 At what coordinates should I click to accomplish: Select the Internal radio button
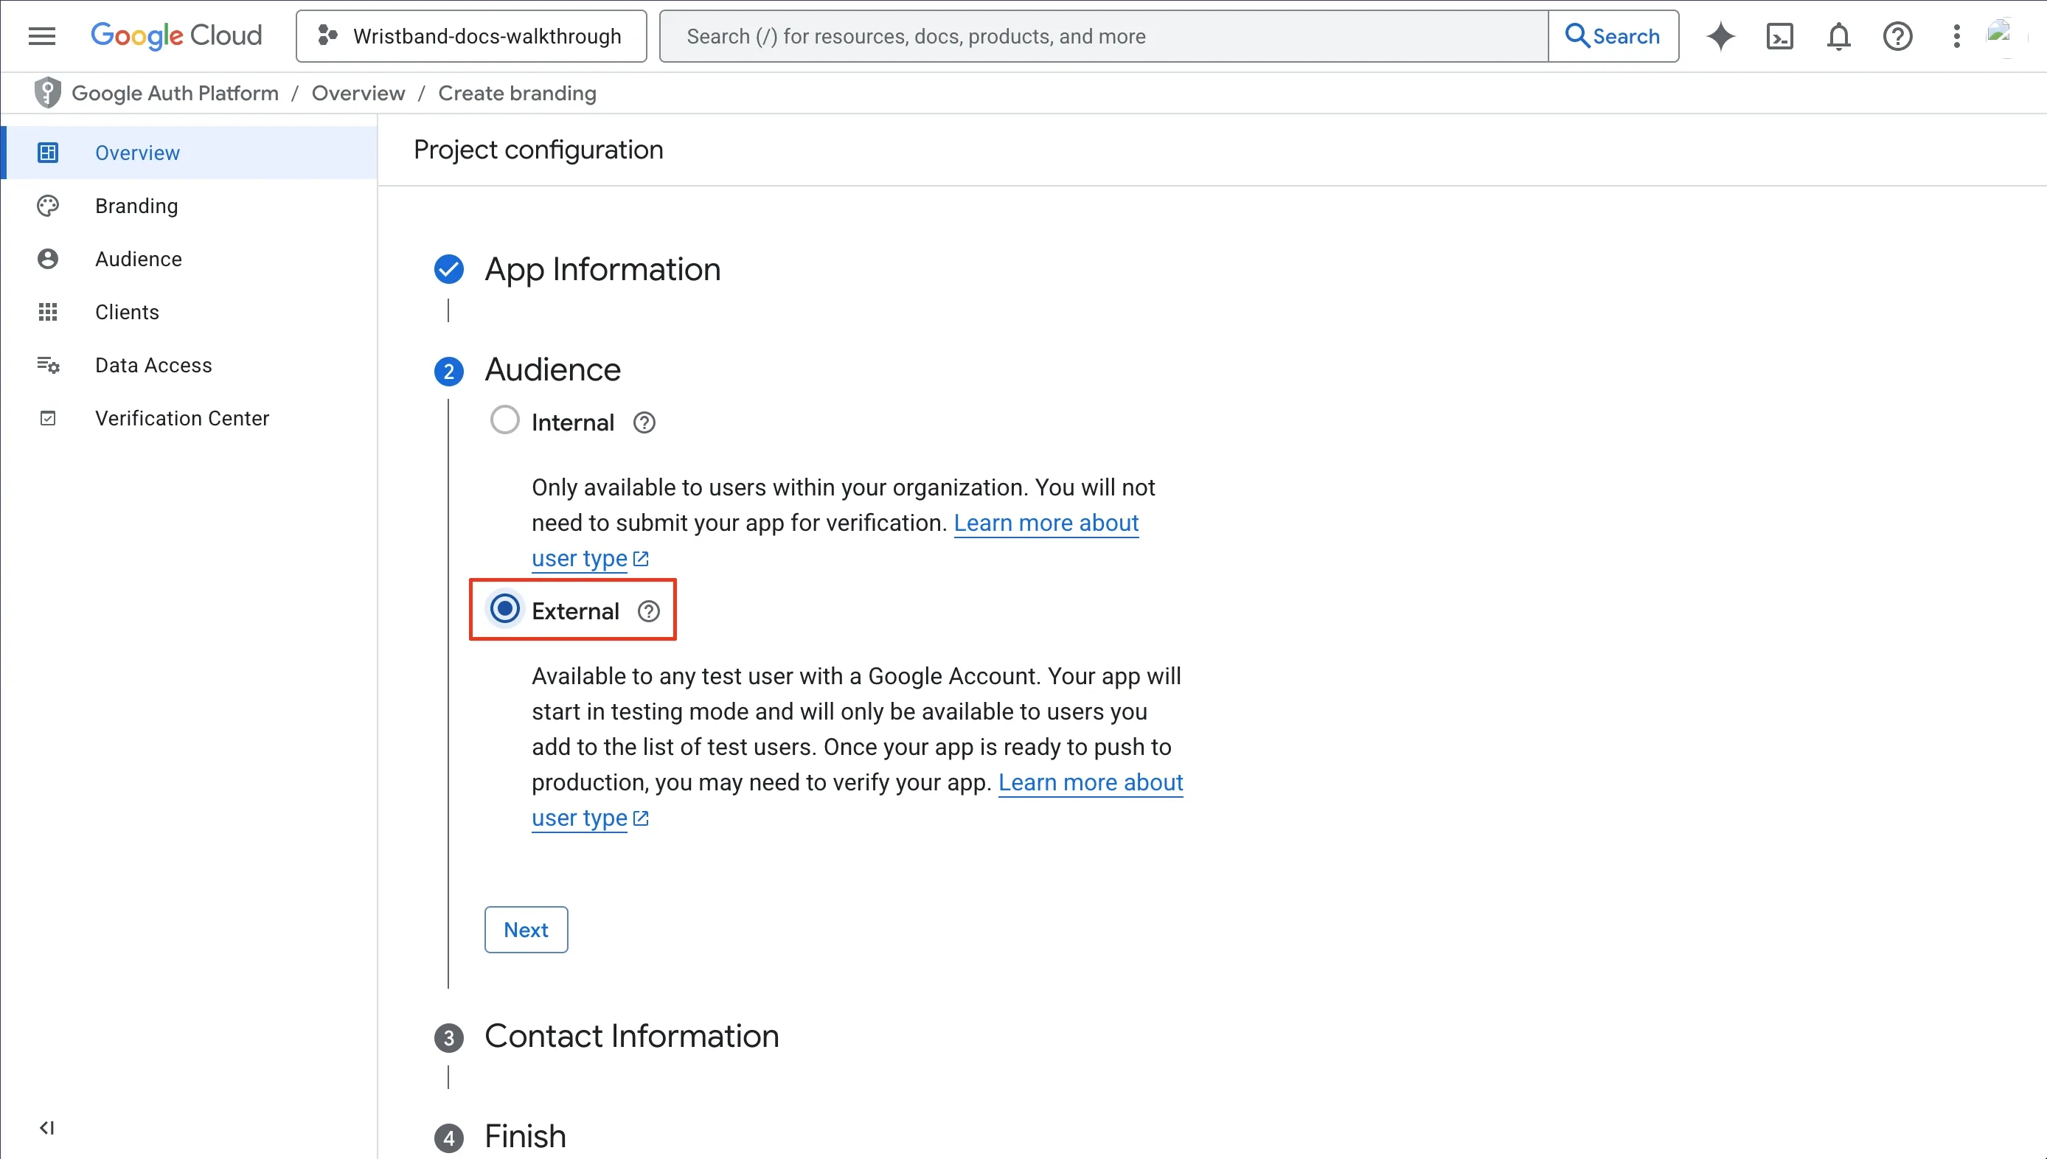click(x=504, y=420)
